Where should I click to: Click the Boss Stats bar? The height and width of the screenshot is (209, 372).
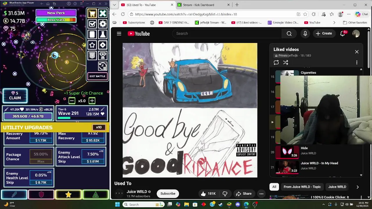[56, 20]
